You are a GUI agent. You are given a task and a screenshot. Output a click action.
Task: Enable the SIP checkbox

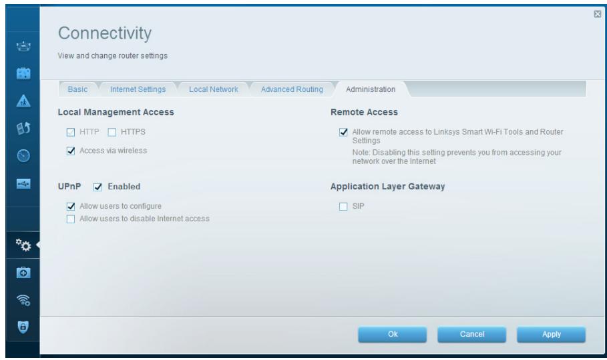click(x=343, y=207)
